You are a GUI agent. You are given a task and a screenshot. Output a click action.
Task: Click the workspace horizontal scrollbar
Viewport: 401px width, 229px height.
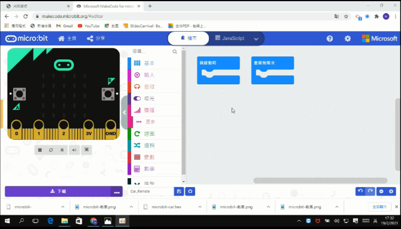(x=320, y=181)
